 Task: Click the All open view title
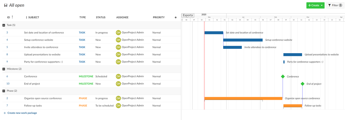pyautogui.click(x=17, y=5)
